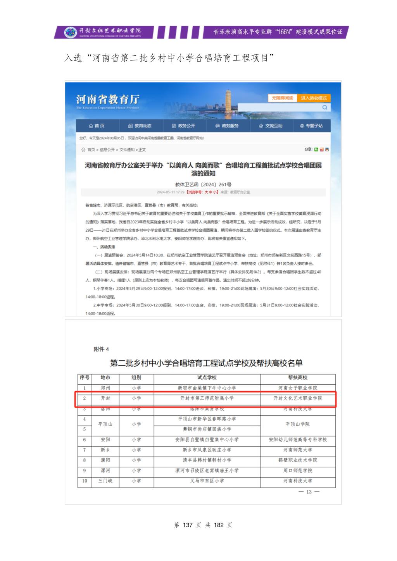This screenshot has height=561, width=397.
Task: Follow the 首页 breadcrumb link
Action: 91,150
